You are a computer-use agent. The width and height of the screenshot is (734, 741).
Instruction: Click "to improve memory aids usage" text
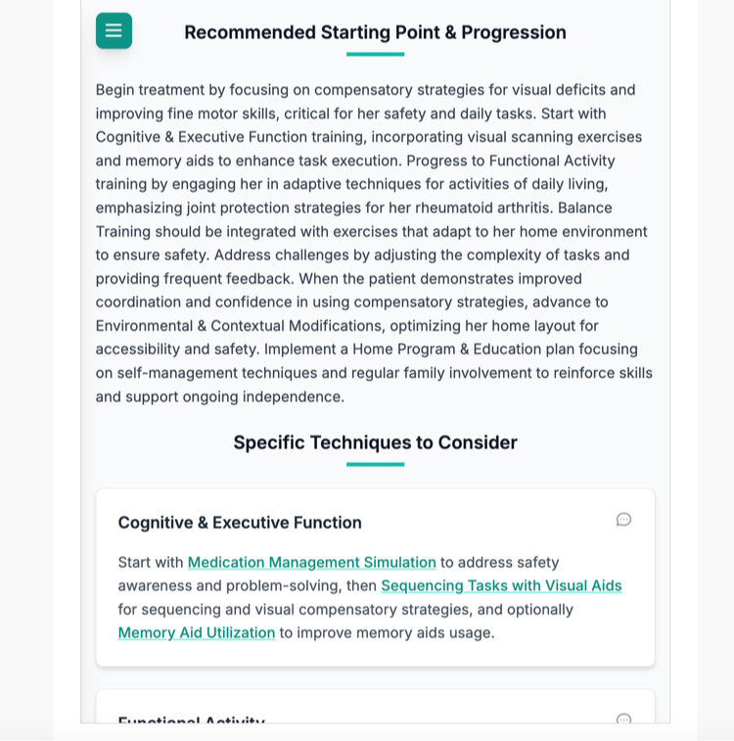click(387, 632)
